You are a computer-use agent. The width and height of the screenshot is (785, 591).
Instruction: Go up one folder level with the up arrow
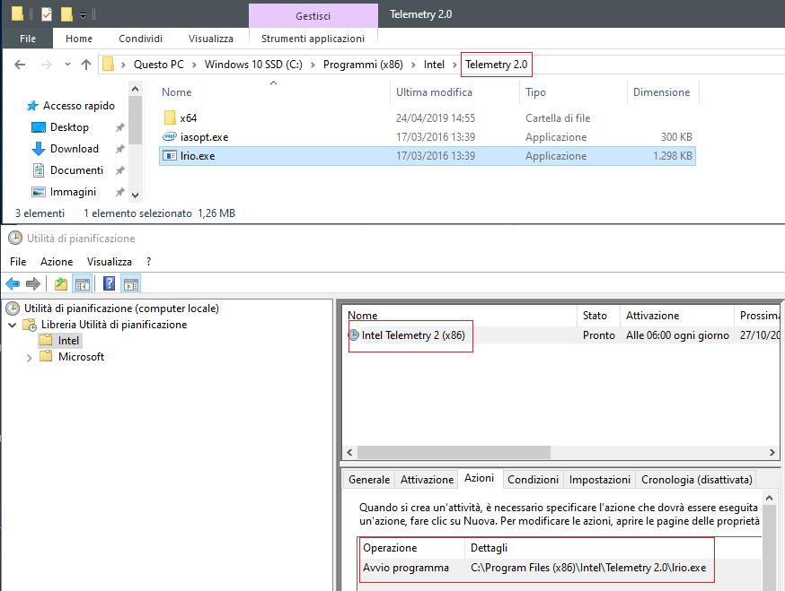pyautogui.click(x=86, y=65)
